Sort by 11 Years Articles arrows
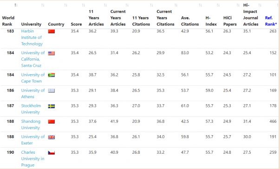Viewport: 280px width, 169px height. click(105, 5)
